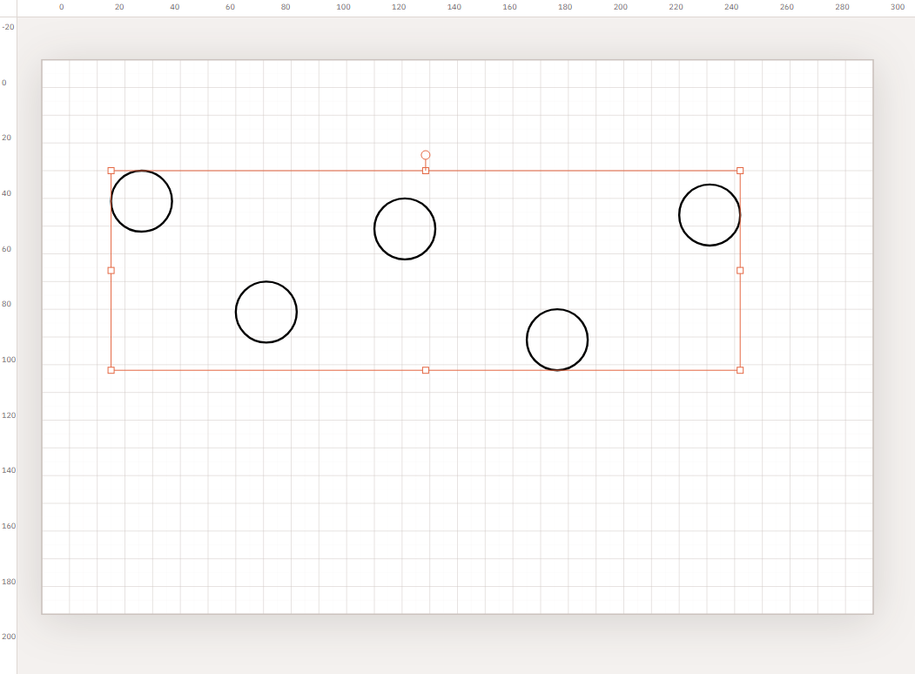Image resolution: width=915 pixels, height=674 pixels.
Task: Click the 300 mark on horizontal ruler
Action: tap(898, 7)
